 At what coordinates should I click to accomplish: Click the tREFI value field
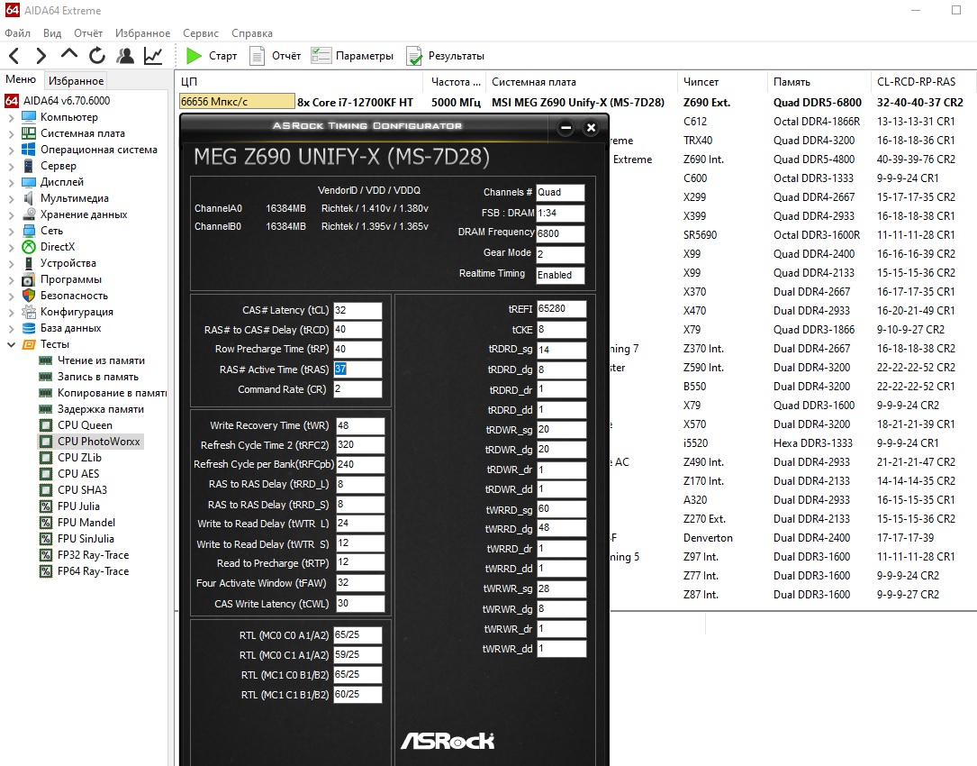[561, 309]
